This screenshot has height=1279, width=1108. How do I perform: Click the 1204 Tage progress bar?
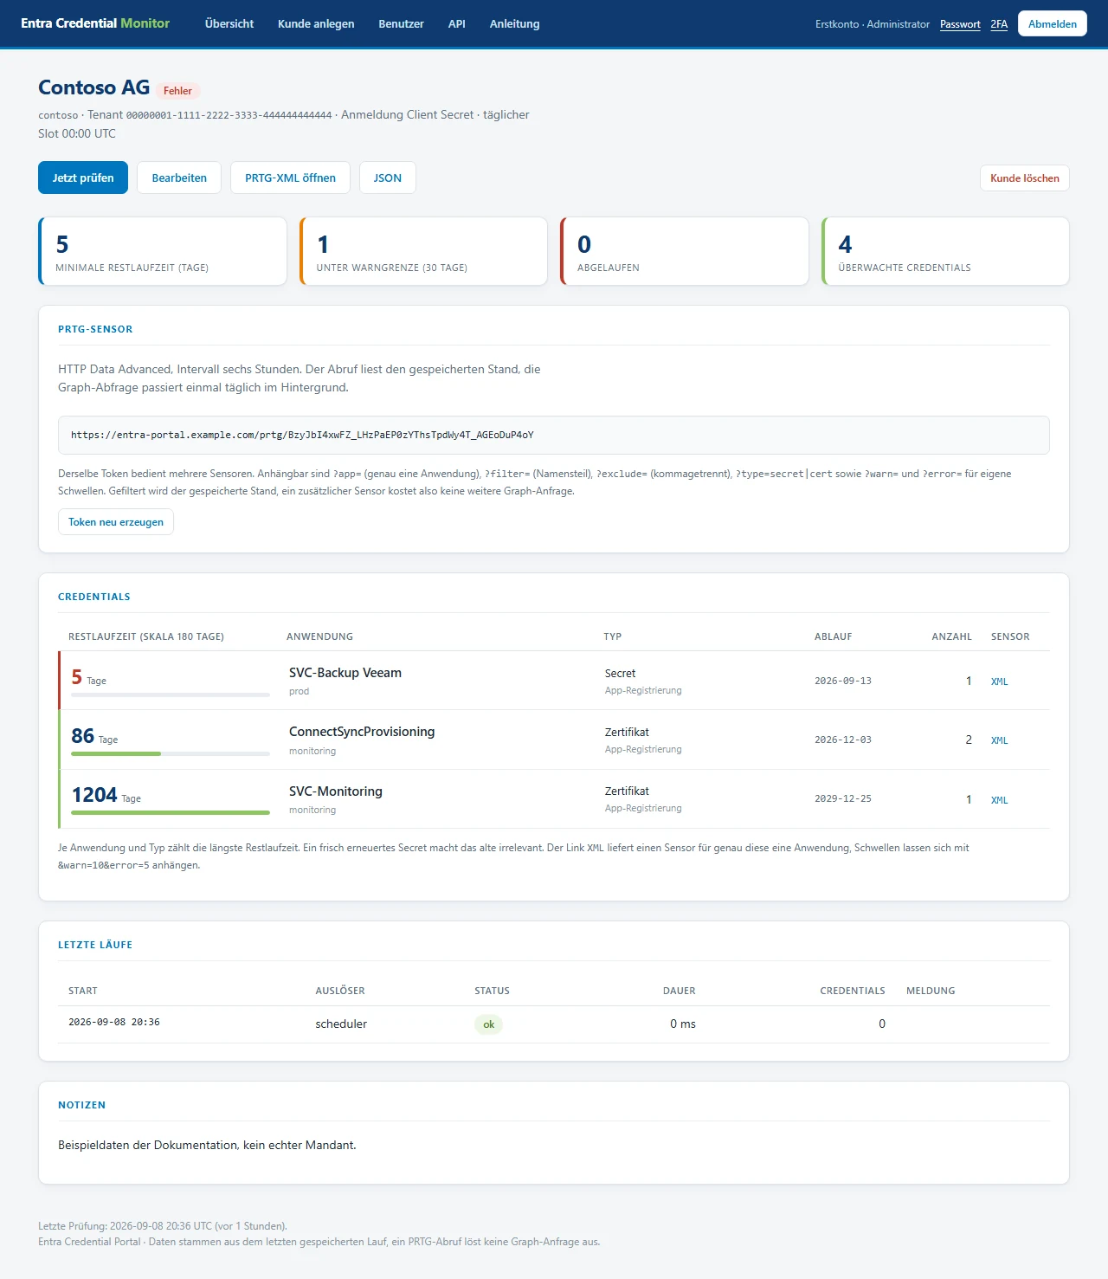tap(171, 812)
